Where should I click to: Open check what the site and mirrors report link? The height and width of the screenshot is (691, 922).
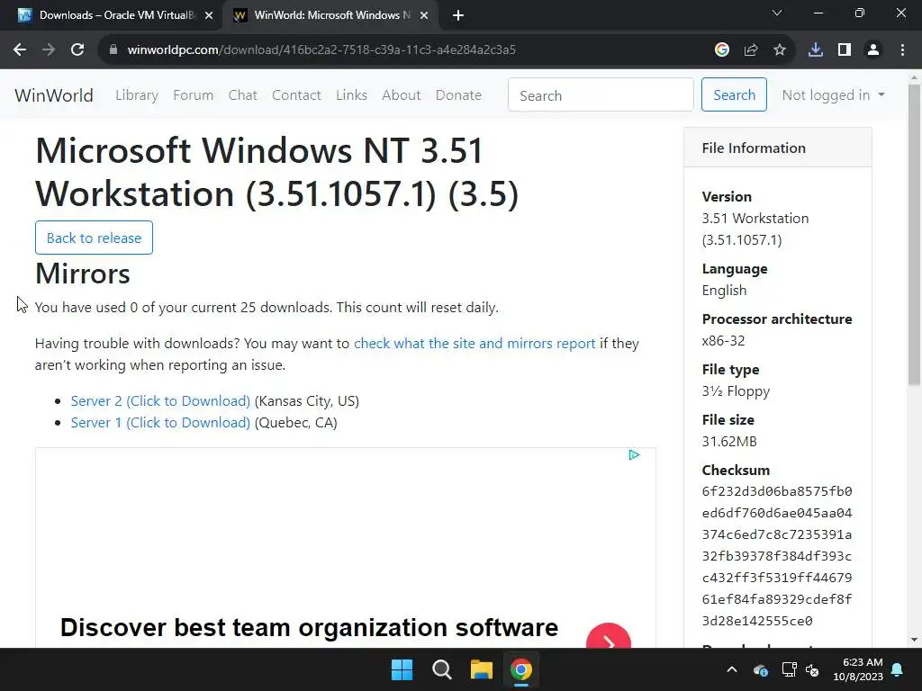[475, 343]
